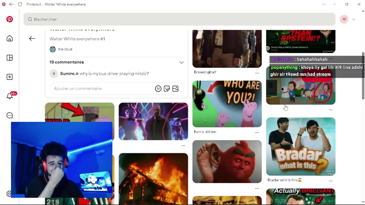Click Bradar wht is this caption

click(x=285, y=180)
